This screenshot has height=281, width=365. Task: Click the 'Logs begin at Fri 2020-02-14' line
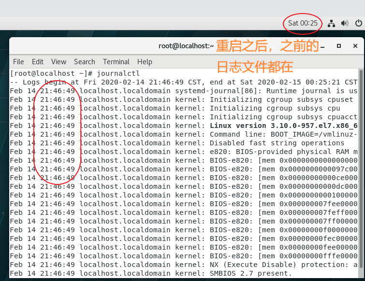[184, 82]
